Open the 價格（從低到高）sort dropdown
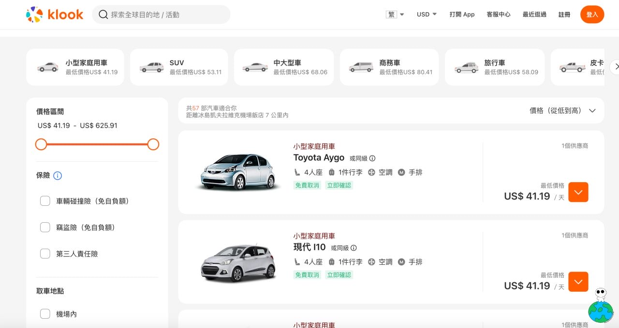Viewport: 619px width, 328px height. click(x=562, y=111)
